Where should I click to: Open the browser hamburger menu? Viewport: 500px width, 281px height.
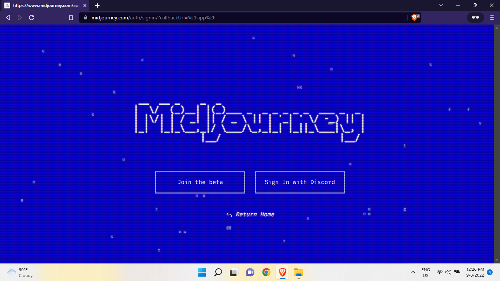pyautogui.click(x=492, y=18)
